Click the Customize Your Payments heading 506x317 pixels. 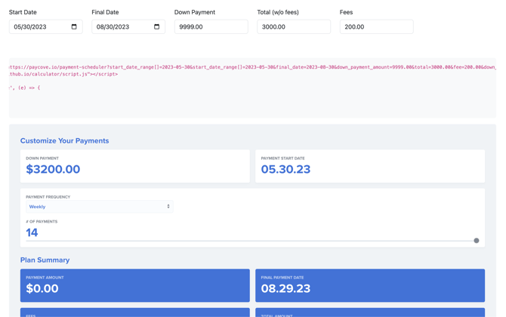coord(64,141)
